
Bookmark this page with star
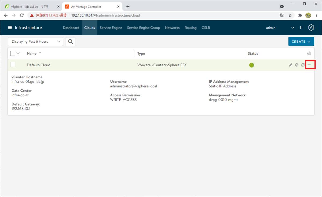pyautogui.click(x=290, y=15)
